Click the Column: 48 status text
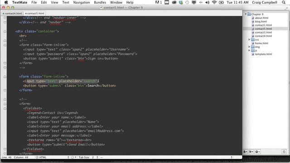This screenshot has height=163, width=290. click(x=21, y=157)
